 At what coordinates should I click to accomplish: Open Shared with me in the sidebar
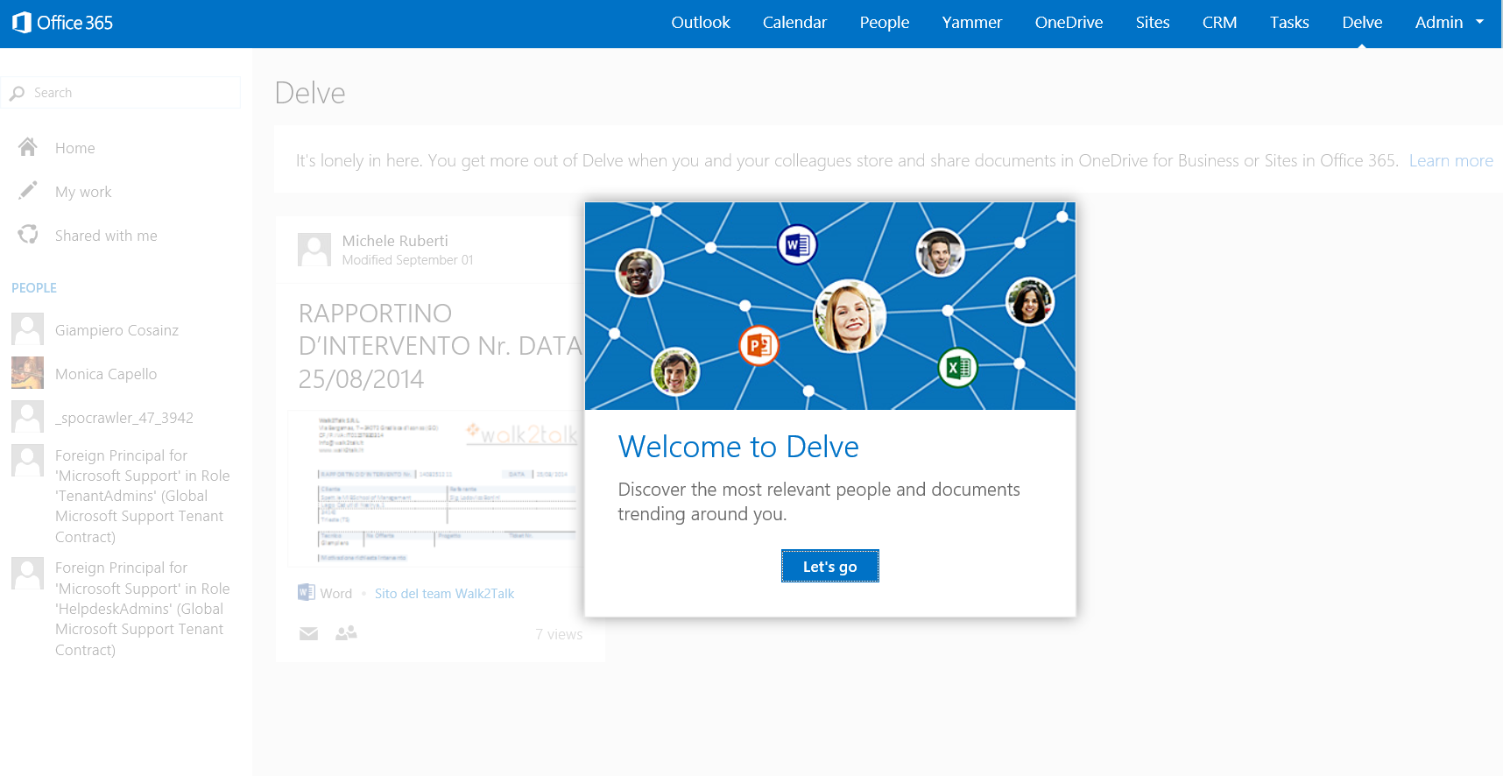tap(106, 236)
